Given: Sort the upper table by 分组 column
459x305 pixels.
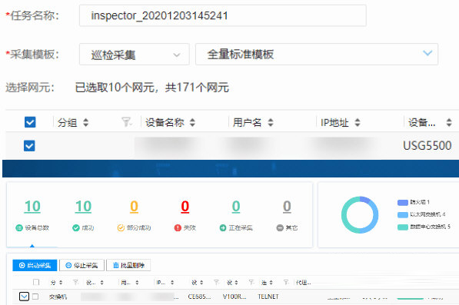Looking at the screenshot, I should (x=86, y=122).
